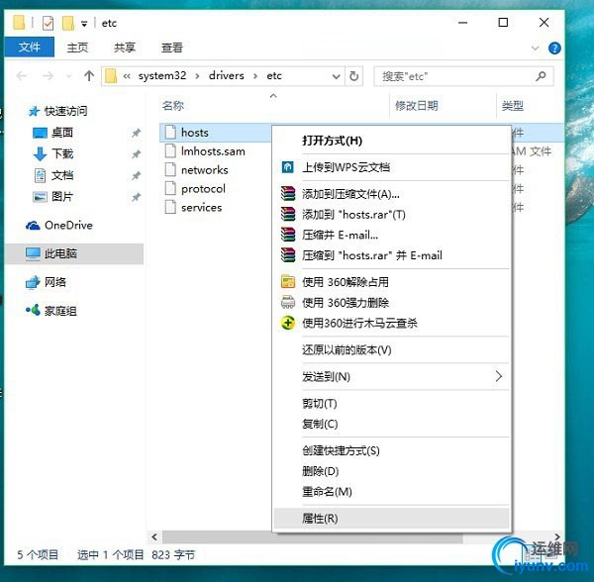Image resolution: width=594 pixels, height=582 pixels.
Task: Choose 使用360进行木马云查杀 menu entry
Action: click(x=391, y=323)
